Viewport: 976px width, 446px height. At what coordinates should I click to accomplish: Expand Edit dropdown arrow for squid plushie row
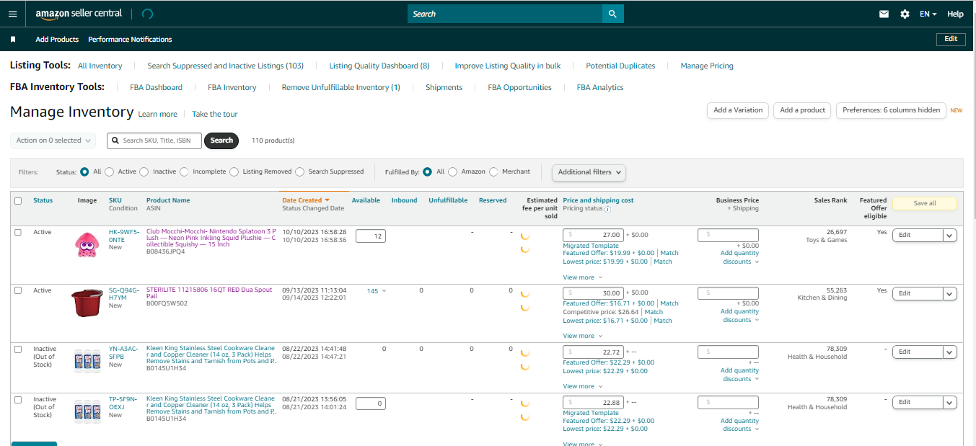point(949,235)
